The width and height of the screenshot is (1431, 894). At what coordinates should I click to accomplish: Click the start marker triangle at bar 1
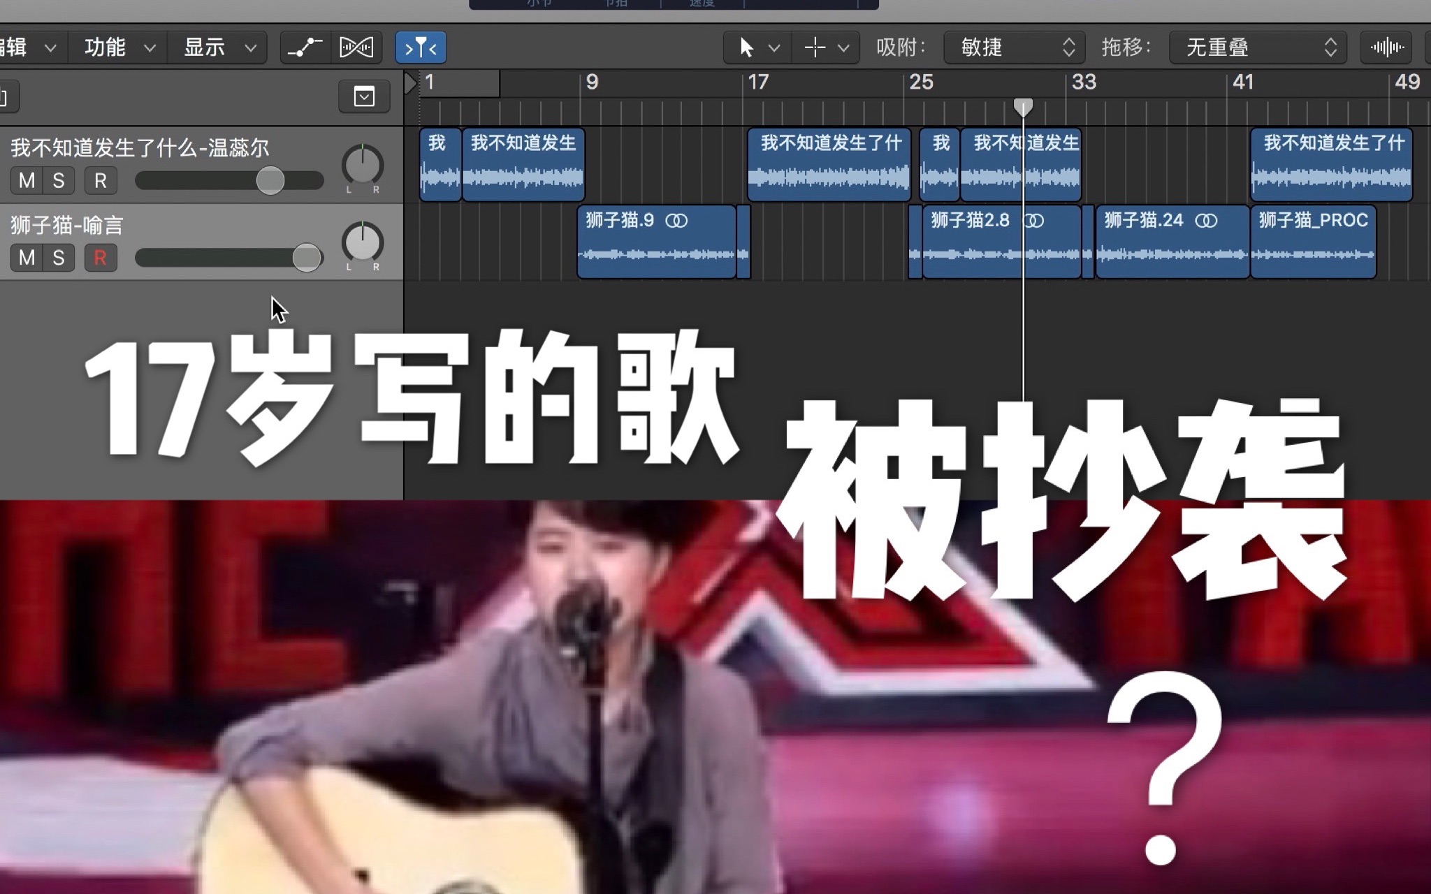(x=411, y=83)
